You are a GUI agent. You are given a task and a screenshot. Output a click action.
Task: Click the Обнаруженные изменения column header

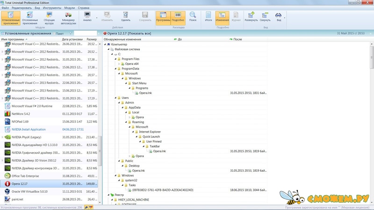point(138,39)
